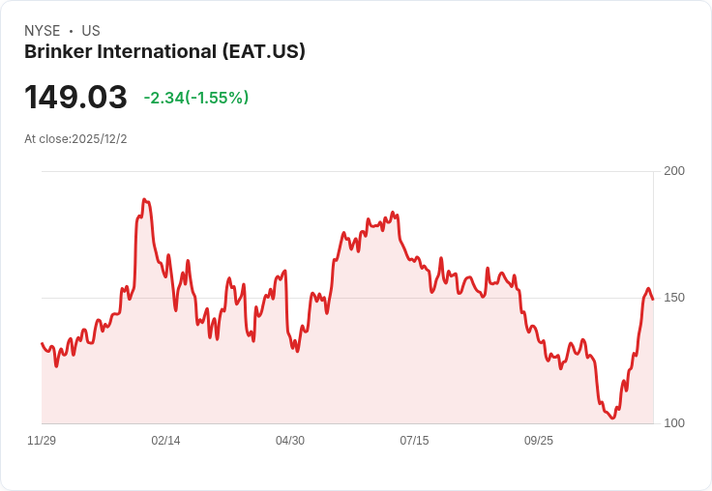
Task: Click the US market label
Action: click(91, 30)
